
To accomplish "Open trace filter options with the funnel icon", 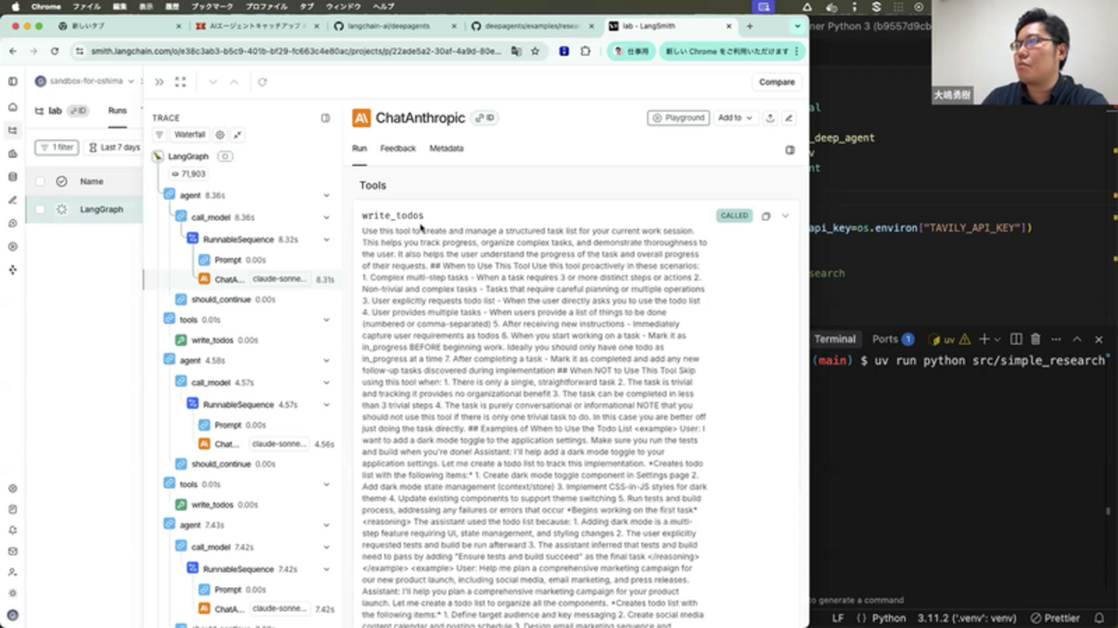I will [161, 134].
